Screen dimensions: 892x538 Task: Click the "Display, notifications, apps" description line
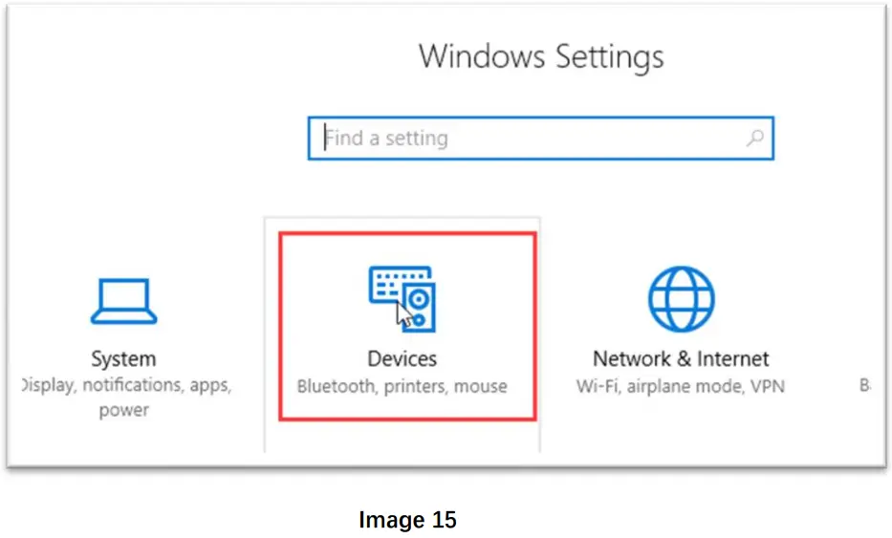pyautogui.click(x=124, y=386)
